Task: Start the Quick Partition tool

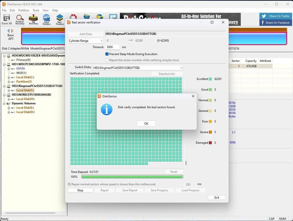Action: pyautogui.click(x=46, y=20)
